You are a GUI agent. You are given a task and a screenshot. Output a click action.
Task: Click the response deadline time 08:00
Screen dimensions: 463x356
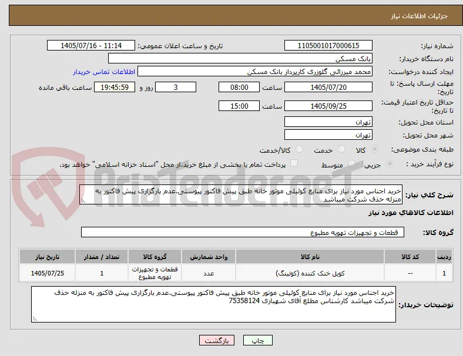(239, 88)
